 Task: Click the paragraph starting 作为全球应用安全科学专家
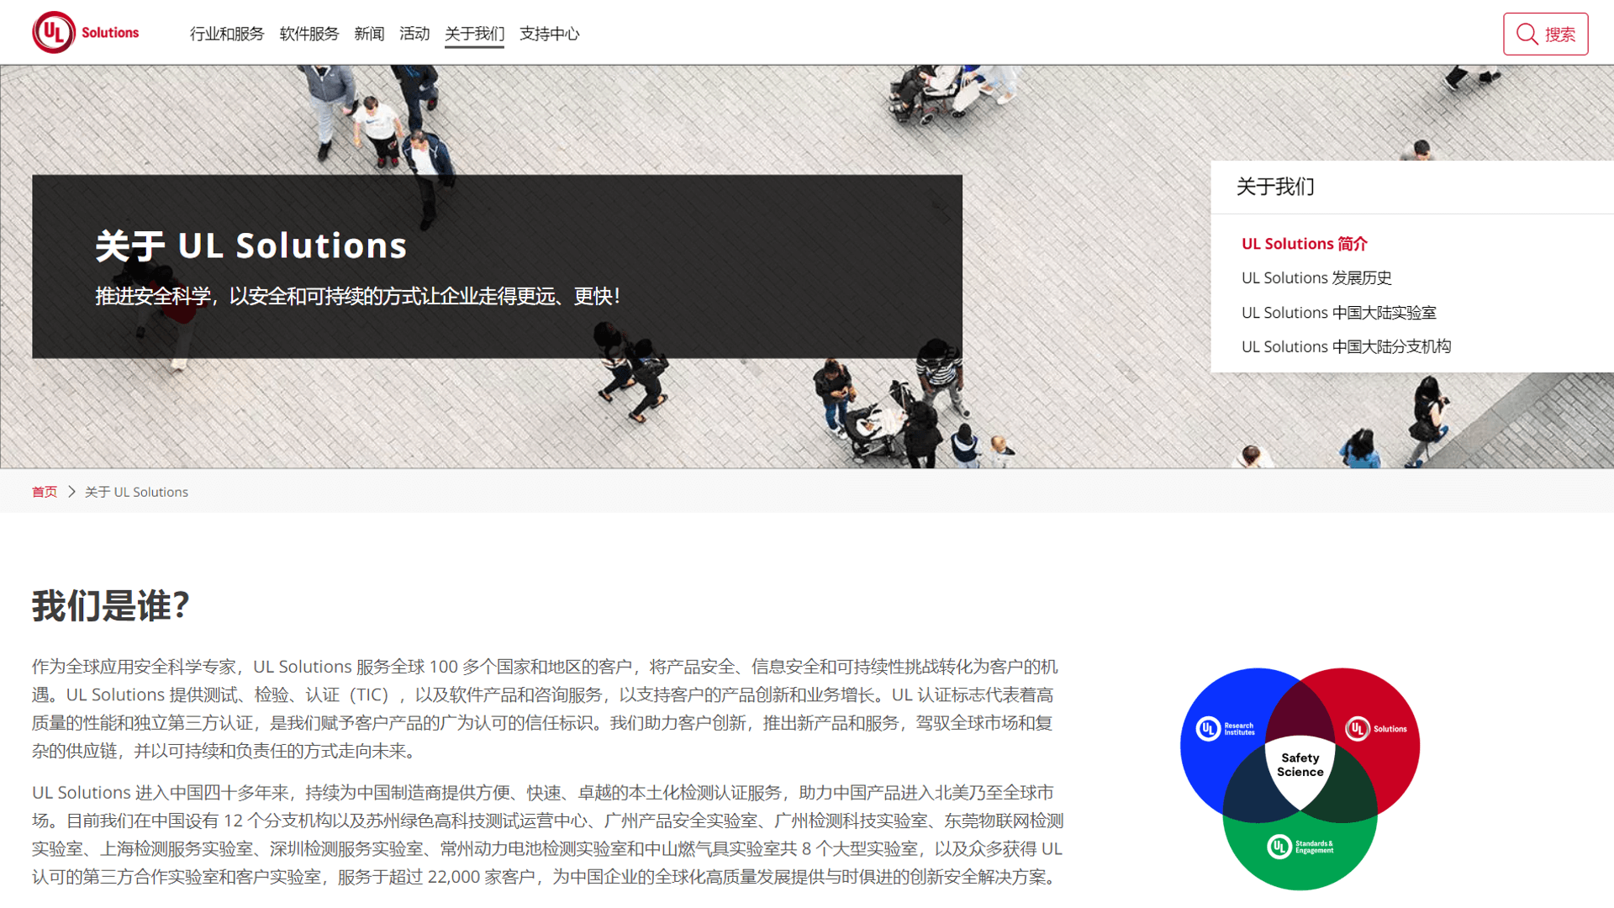[x=545, y=709]
